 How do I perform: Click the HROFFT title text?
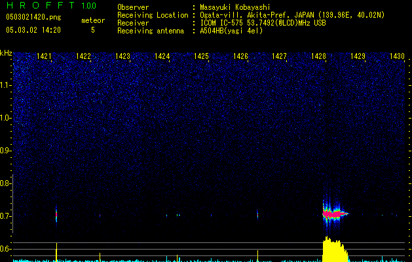tap(39, 7)
